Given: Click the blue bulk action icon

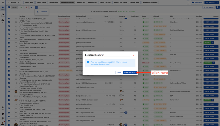Looking at the screenshot, I should pyautogui.click(x=31, y=7).
